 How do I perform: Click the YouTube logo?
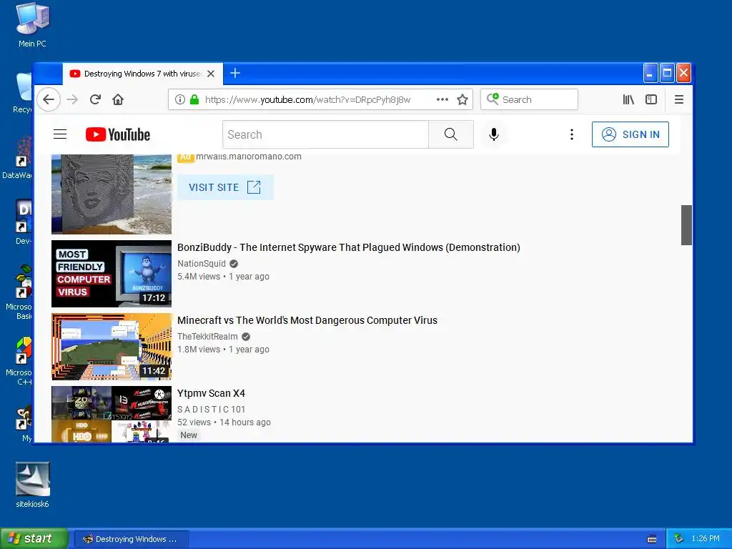[x=118, y=134]
